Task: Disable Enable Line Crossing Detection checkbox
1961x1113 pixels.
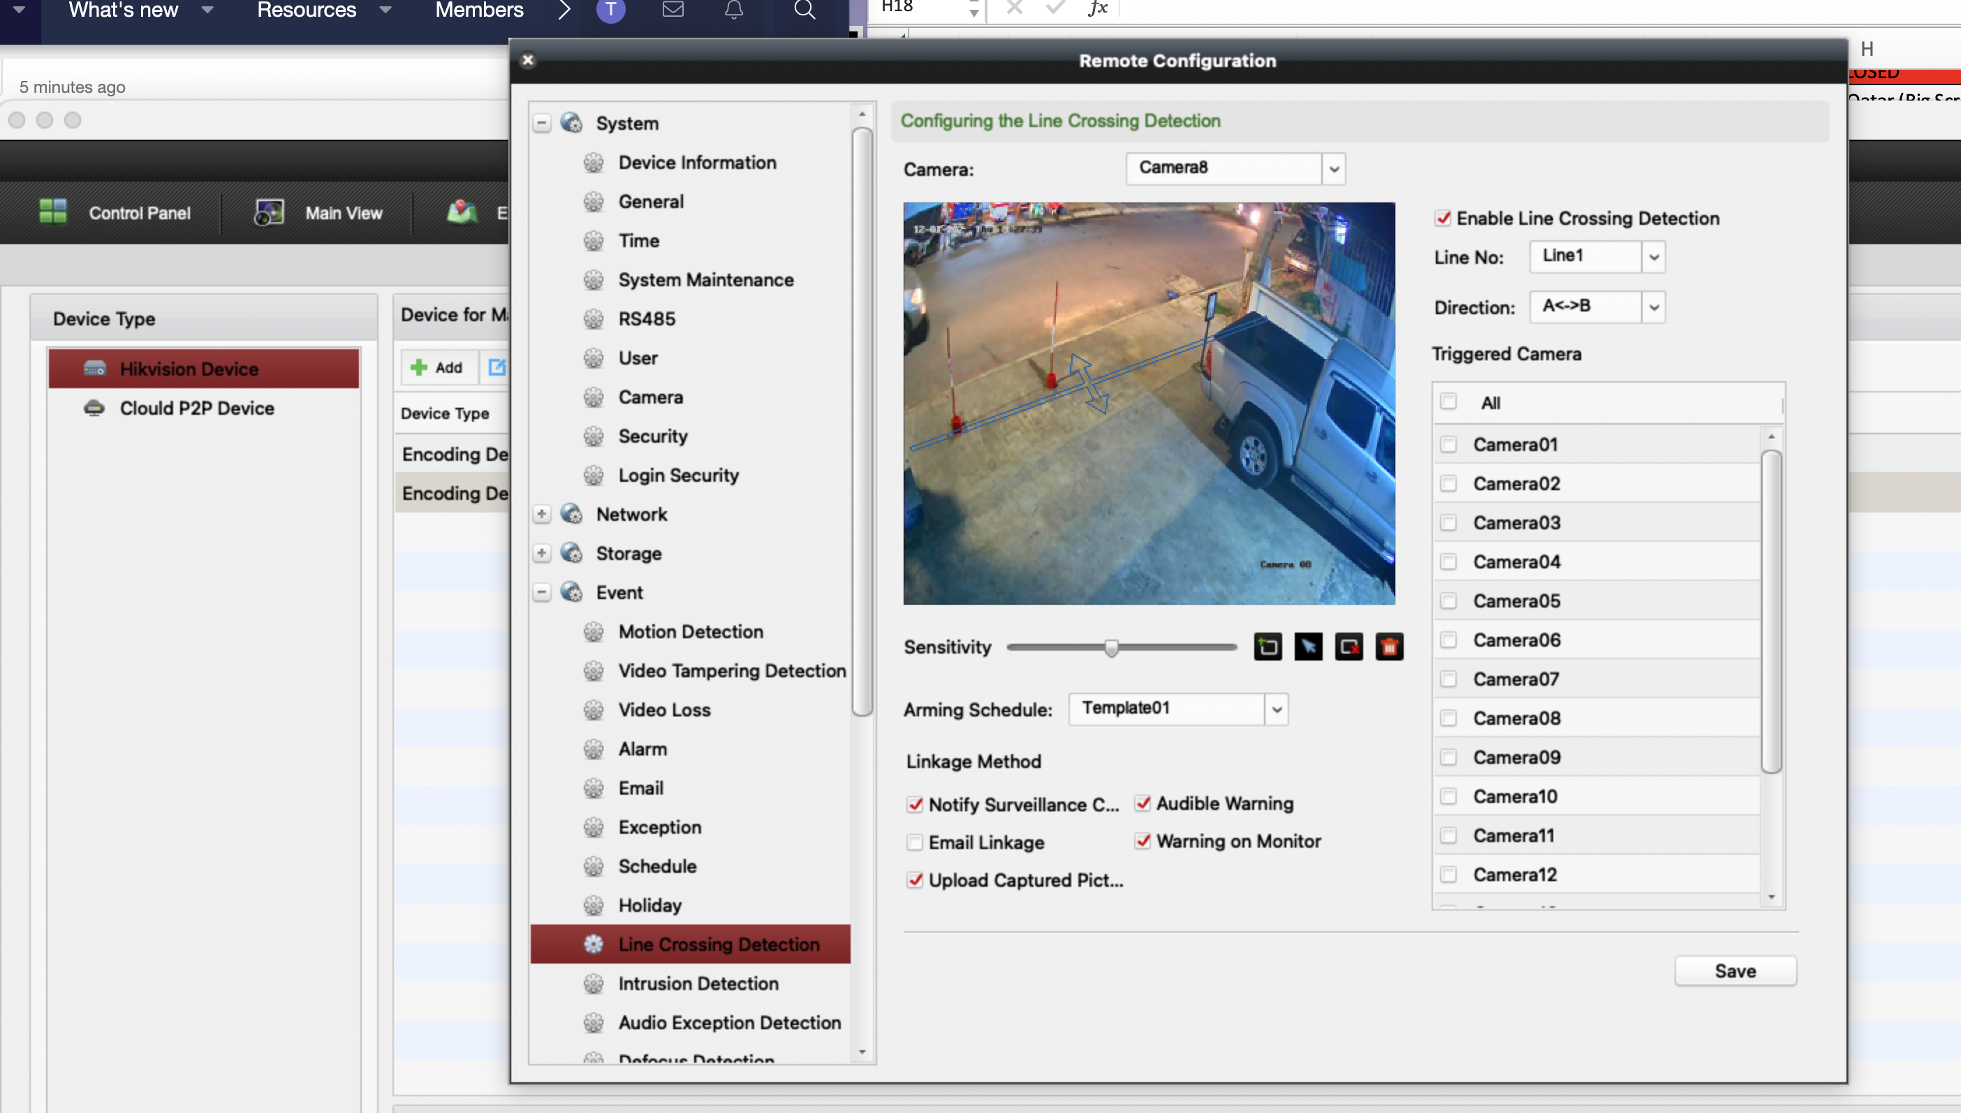Action: [x=1443, y=219]
